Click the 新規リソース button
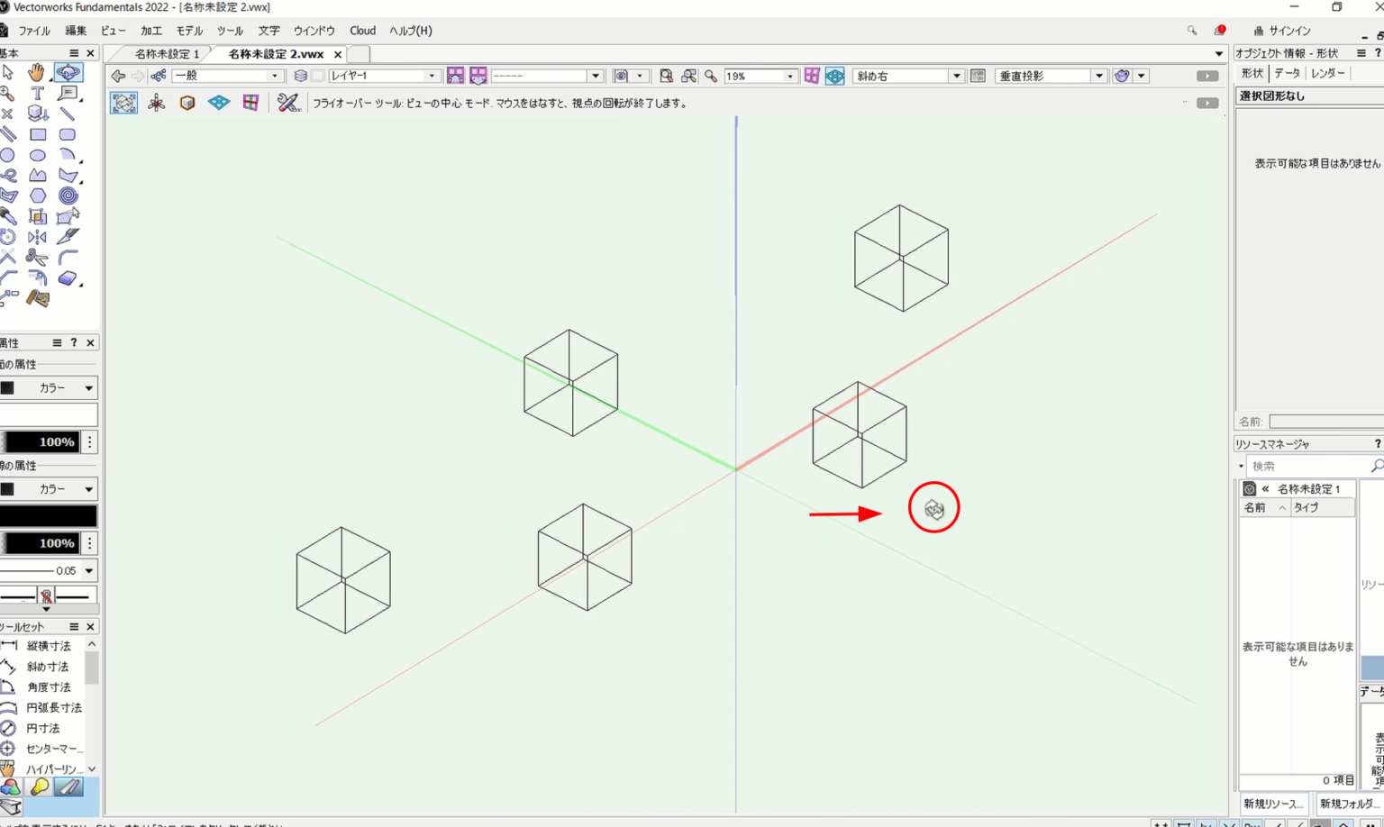Screen dimensions: 1384x827 click(1272, 804)
